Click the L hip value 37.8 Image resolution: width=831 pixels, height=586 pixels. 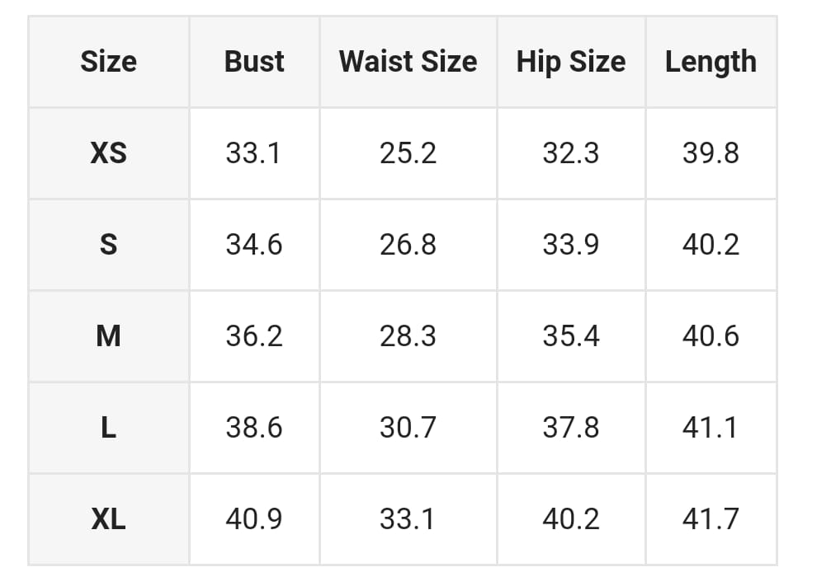[571, 428]
